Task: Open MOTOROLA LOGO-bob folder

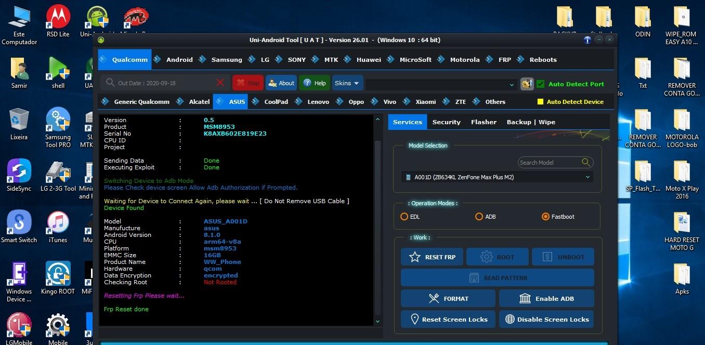Action: coord(682,128)
